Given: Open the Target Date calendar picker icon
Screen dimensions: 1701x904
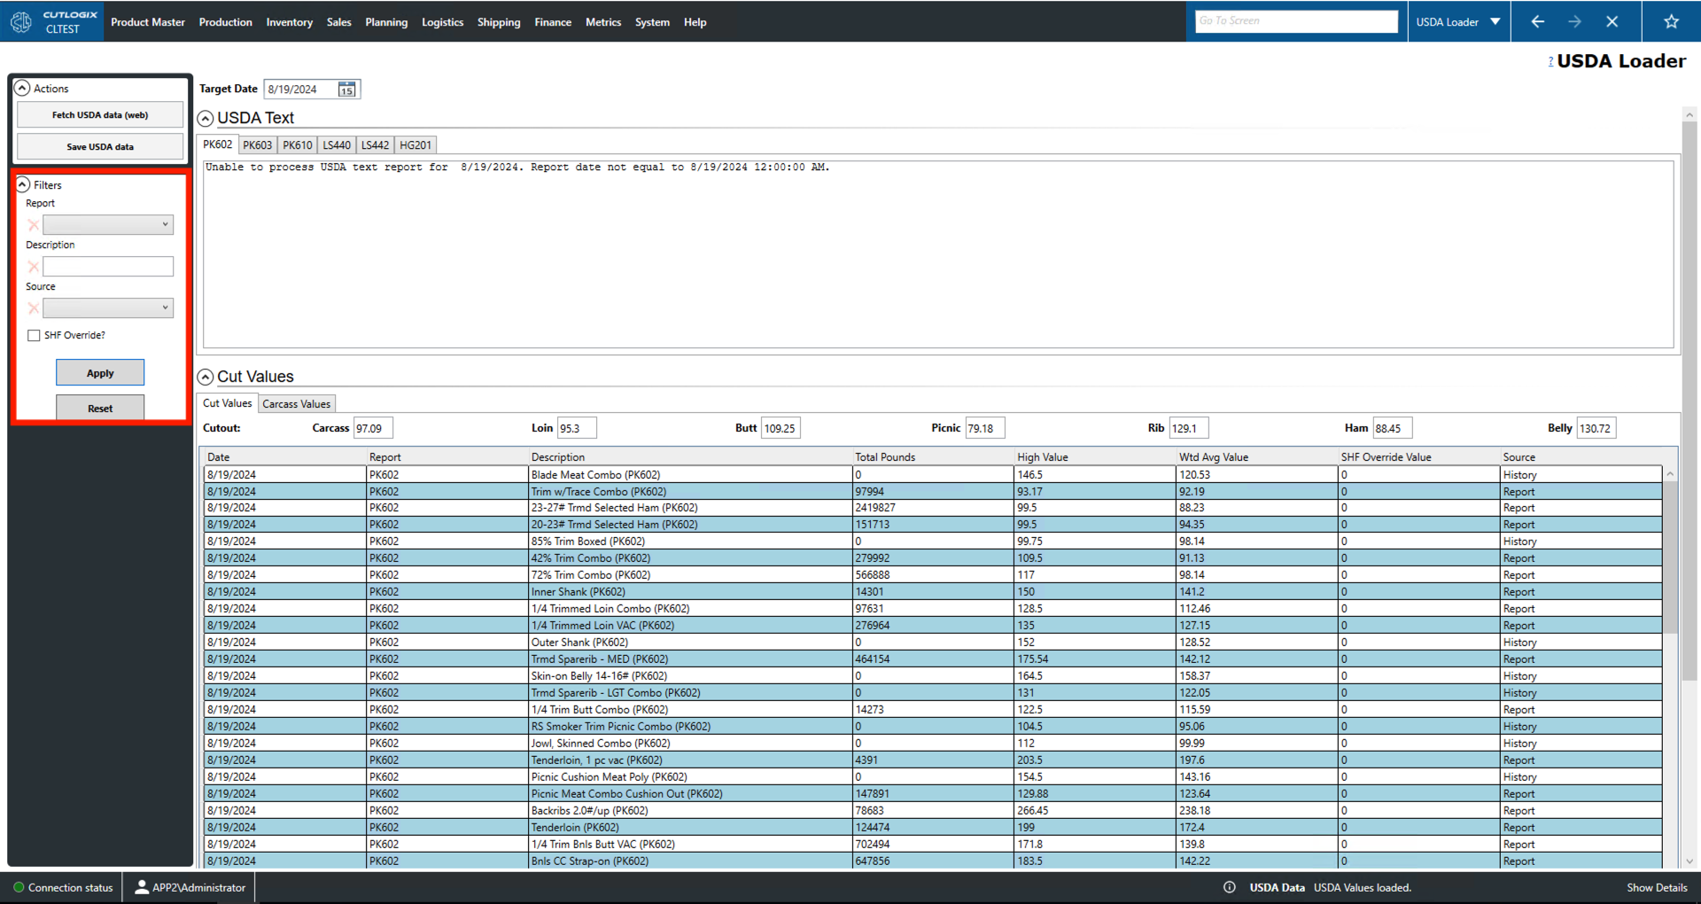Looking at the screenshot, I should 346,90.
